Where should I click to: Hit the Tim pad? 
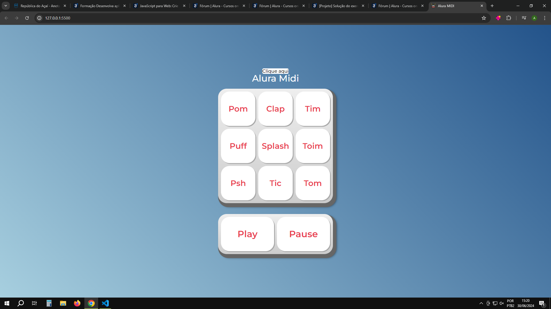313,109
